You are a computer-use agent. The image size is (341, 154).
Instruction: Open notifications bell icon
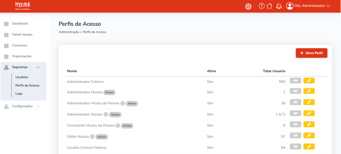(279, 6)
